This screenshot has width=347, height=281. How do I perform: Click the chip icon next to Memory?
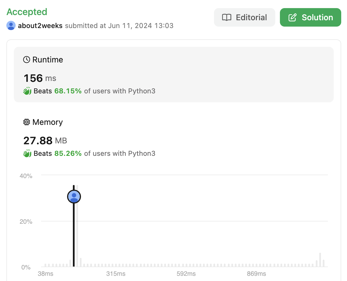(x=27, y=122)
